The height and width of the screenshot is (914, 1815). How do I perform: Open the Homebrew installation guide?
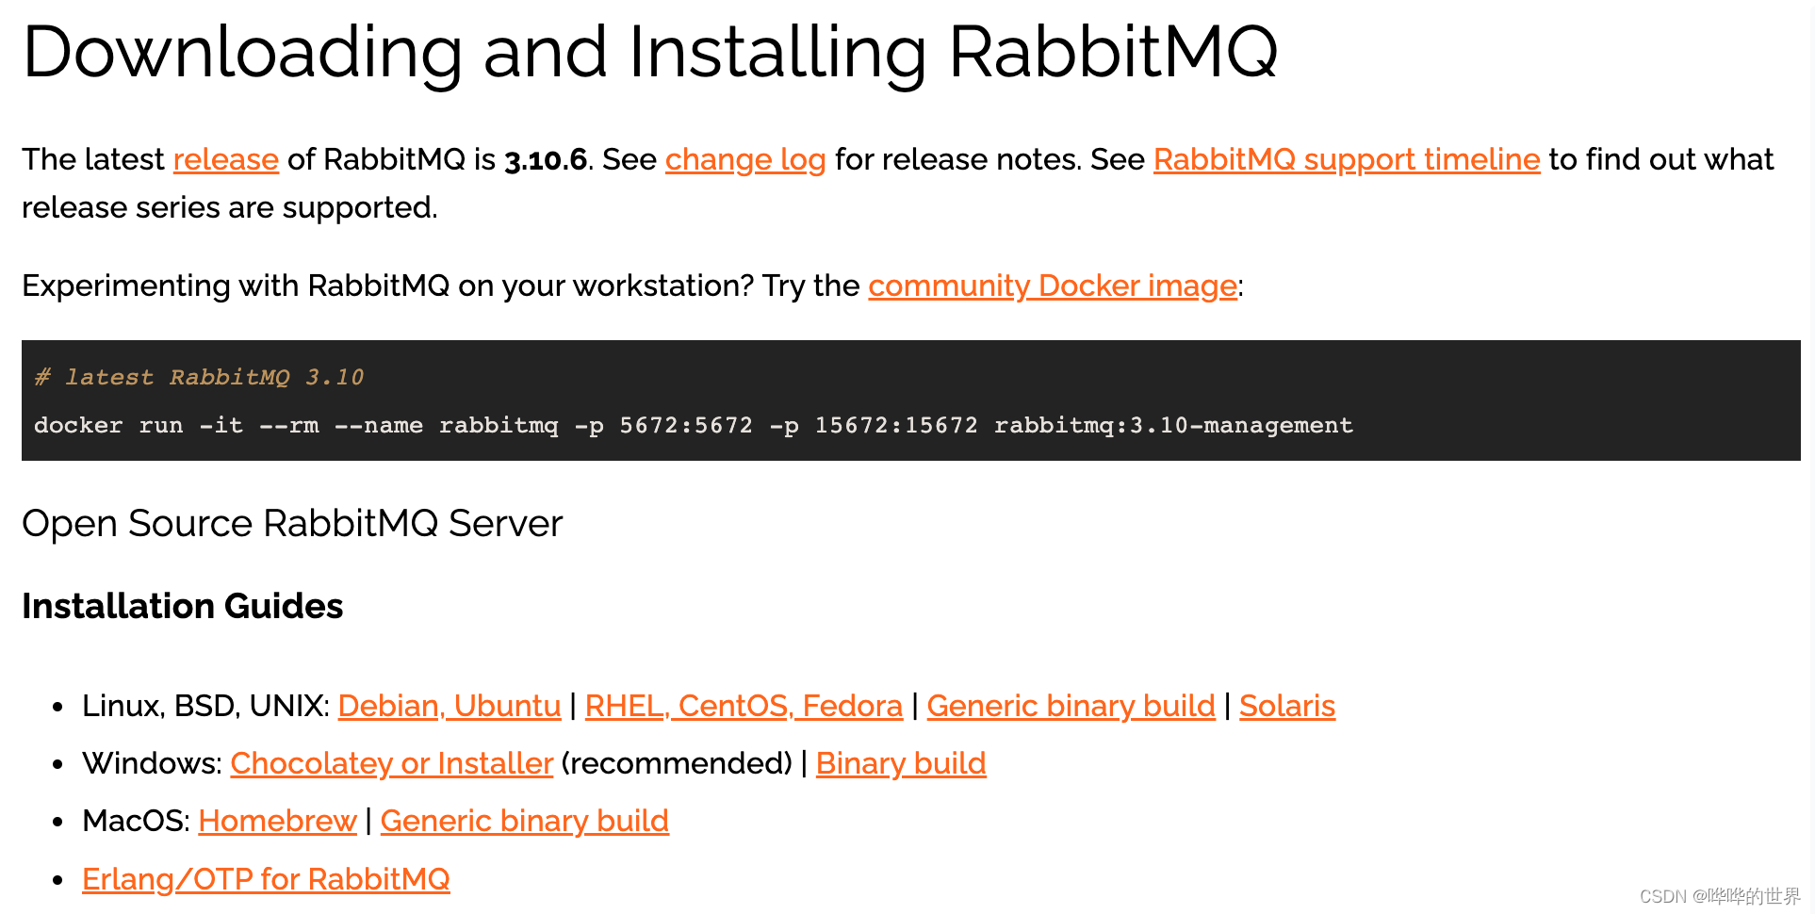click(x=277, y=822)
